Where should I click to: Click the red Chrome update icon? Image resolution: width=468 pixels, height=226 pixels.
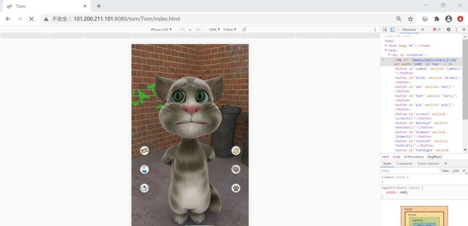(x=460, y=19)
